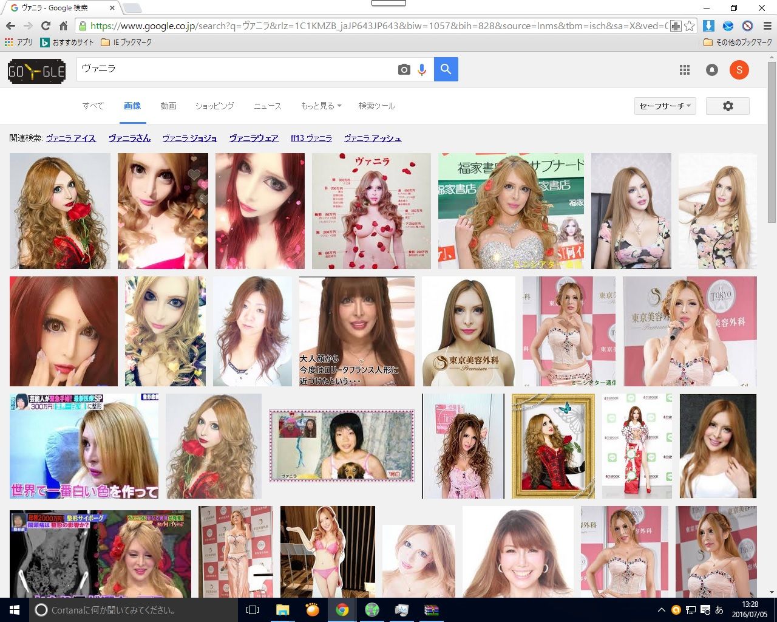This screenshot has width=777, height=622.
Task: Click the ヴァニラ search input field
Action: [x=236, y=69]
